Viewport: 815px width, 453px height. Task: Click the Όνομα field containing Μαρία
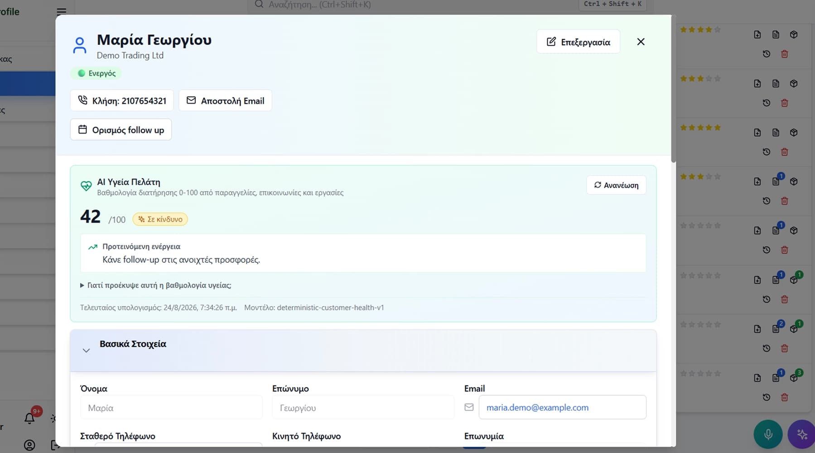[x=171, y=407]
